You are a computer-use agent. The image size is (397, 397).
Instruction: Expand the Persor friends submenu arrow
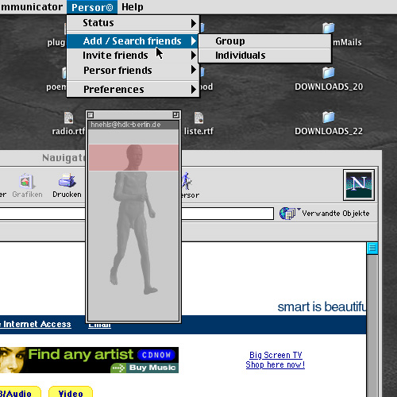(194, 70)
